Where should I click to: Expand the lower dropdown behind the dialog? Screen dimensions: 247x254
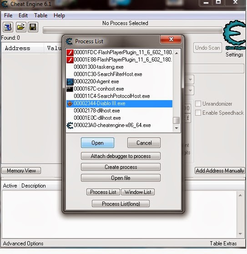(x=190, y=90)
